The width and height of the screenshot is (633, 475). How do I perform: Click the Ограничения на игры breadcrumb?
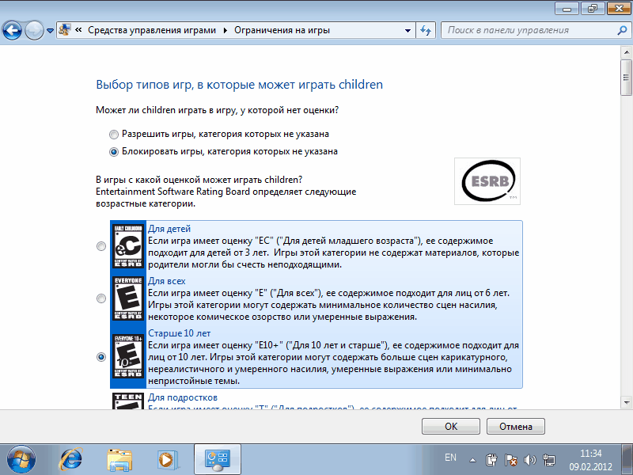[282, 30]
